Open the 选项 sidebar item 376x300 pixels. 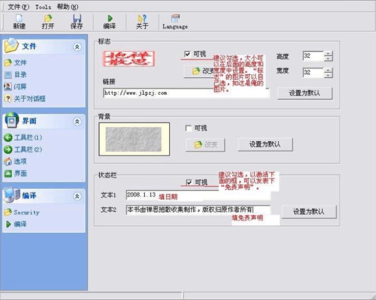[x=15, y=161]
